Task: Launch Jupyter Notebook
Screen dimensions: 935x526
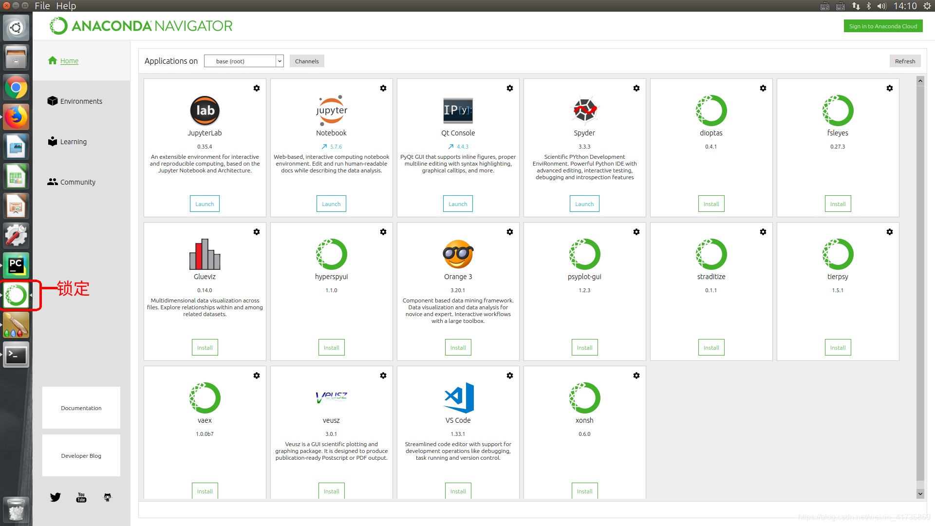Action: [x=331, y=204]
